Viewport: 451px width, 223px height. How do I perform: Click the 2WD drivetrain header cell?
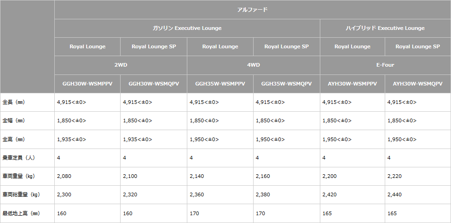tap(121, 65)
